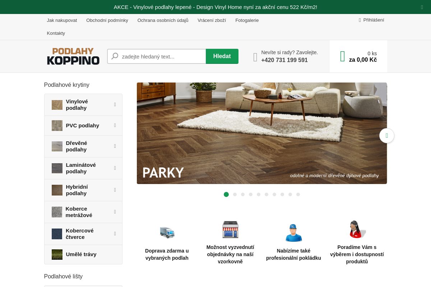Close the green promo banner
The height and width of the screenshot is (287, 431).
pyautogui.click(x=422, y=7)
